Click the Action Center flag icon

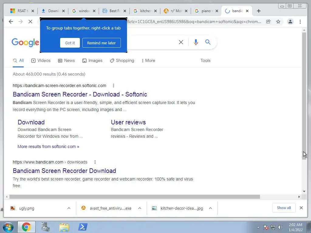[x=266, y=227]
